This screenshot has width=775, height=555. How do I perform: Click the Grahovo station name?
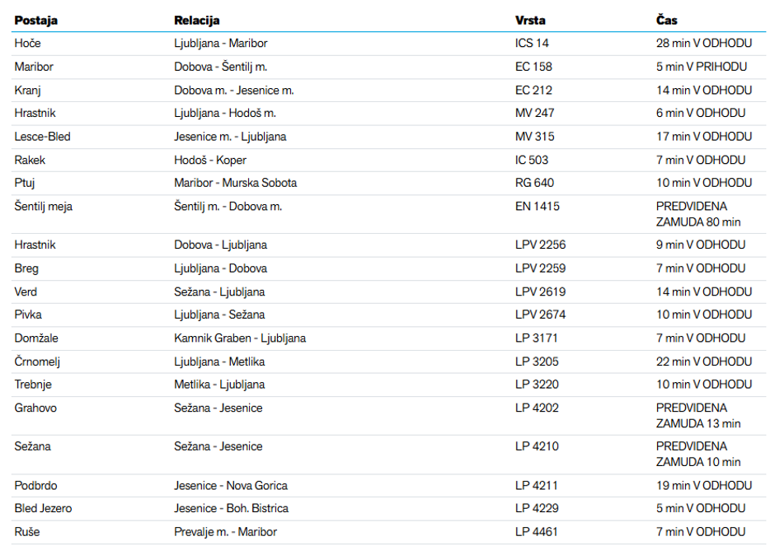click(x=35, y=408)
